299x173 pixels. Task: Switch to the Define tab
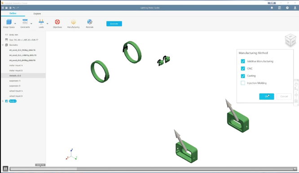click(13, 13)
